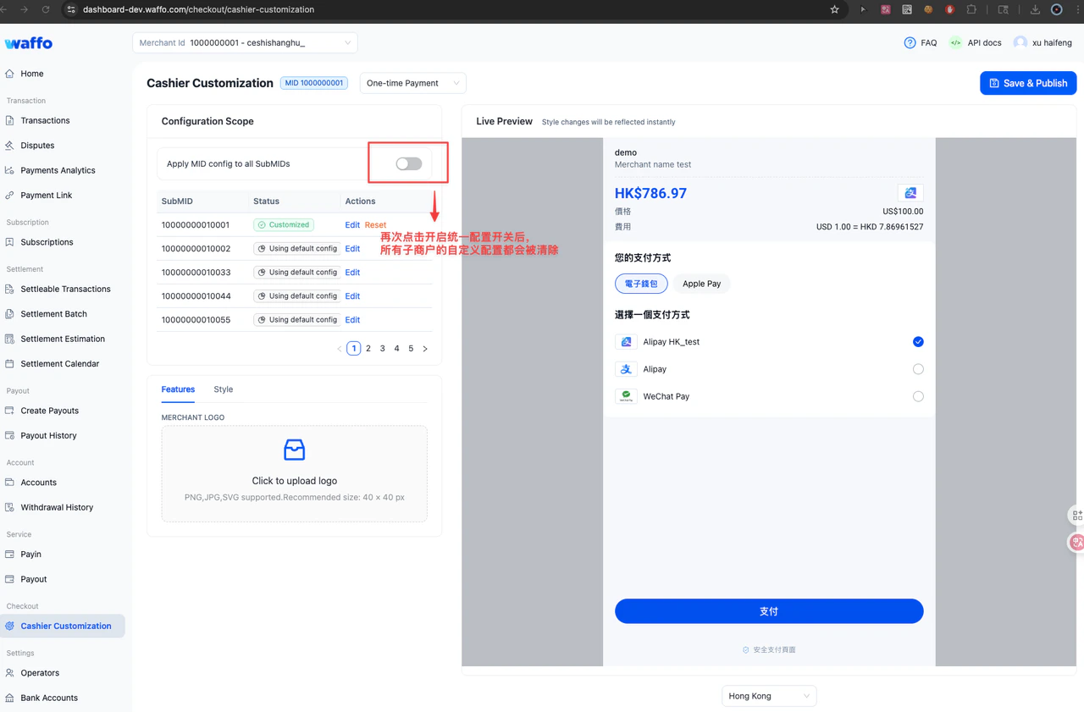The image size is (1084, 712).
Task: Click the Settleable Transactions icon
Action: pos(9,289)
